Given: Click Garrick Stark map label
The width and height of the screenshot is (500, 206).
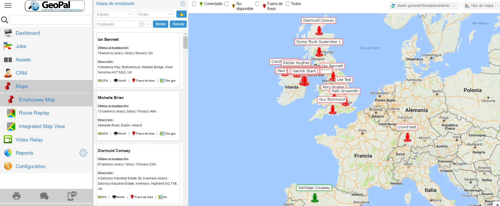Looking at the screenshot, I should 304,71.
